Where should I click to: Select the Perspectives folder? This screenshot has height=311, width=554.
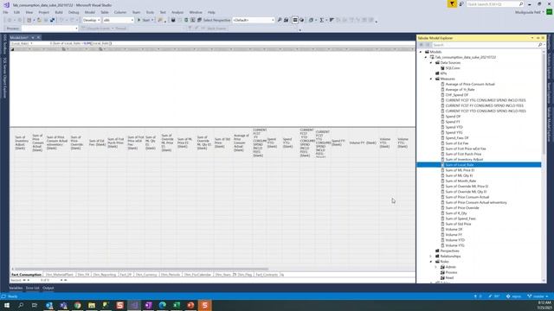(x=449, y=251)
